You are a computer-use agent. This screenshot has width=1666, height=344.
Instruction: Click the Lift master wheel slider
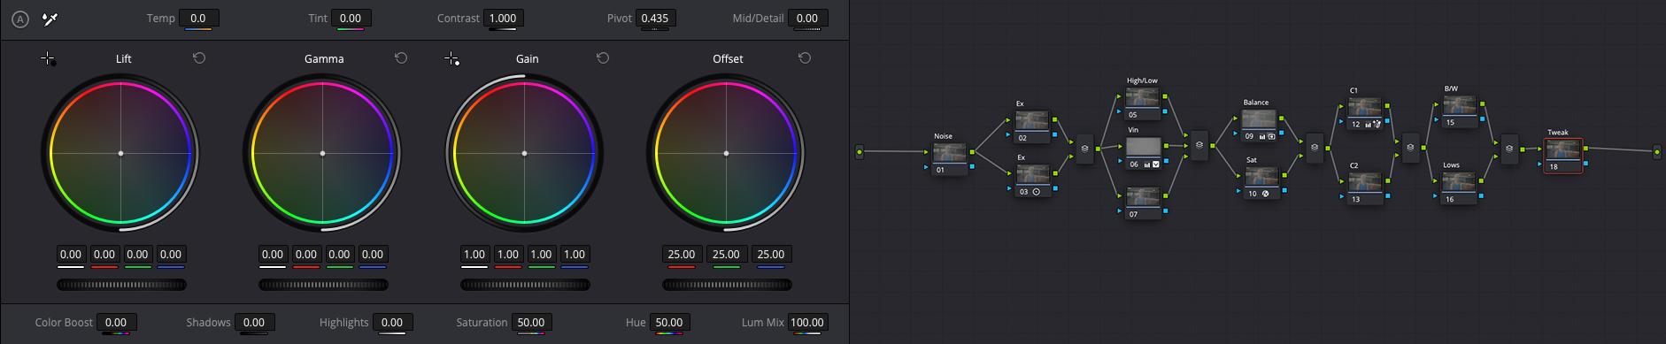click(x=121, y=285)
